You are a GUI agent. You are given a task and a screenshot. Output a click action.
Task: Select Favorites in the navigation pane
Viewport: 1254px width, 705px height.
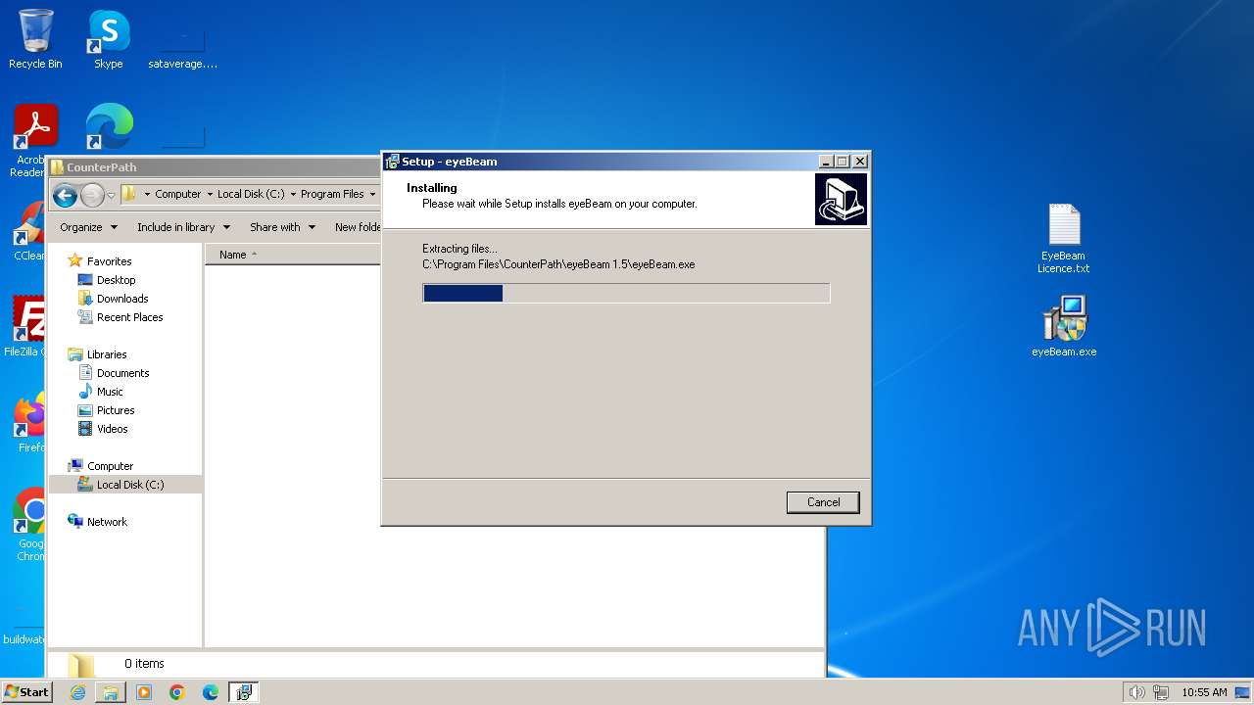[x=109, y=261]
